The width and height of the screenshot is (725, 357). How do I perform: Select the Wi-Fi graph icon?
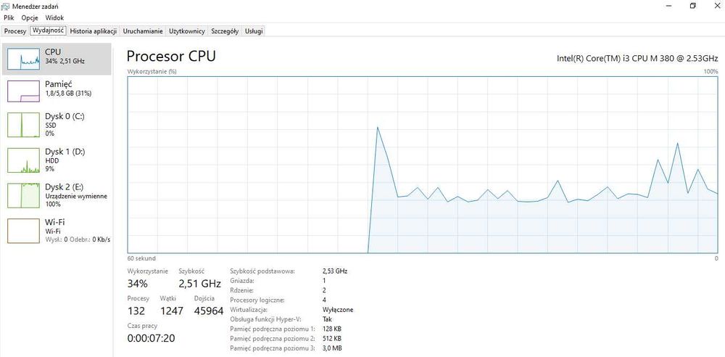pos(23,231)
